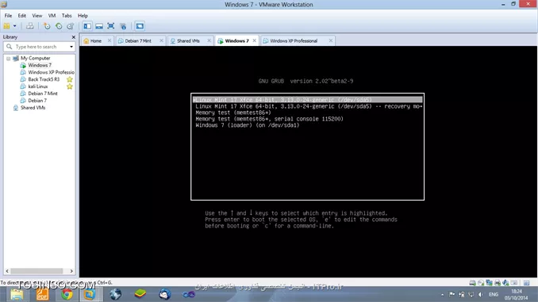Select kali Linux in the library
This screenshot has height=302, width=538.
pyautogui.click(x=38, y=86)
